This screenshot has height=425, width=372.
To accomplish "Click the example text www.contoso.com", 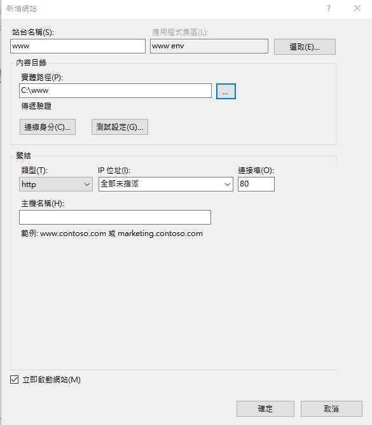I will pyautogui.click(x=73, y=233).
